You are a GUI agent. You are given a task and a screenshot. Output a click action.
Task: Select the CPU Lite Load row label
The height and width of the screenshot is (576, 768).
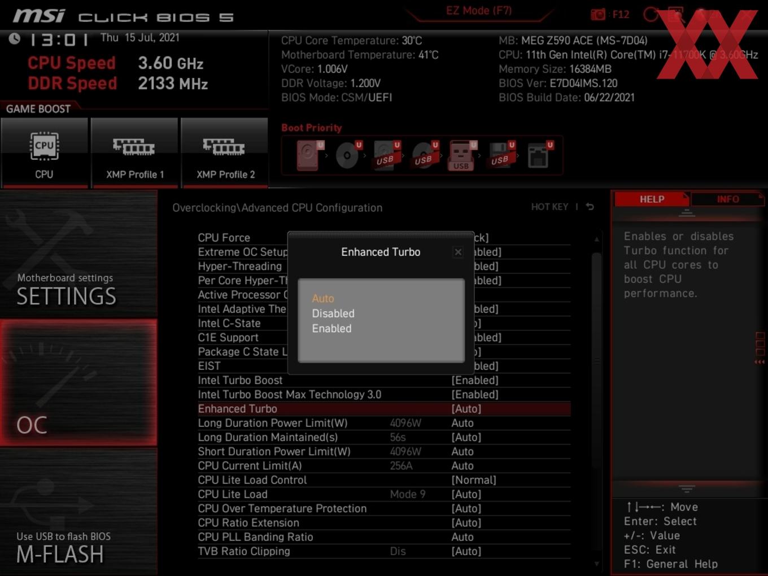[x=233, y=495]
